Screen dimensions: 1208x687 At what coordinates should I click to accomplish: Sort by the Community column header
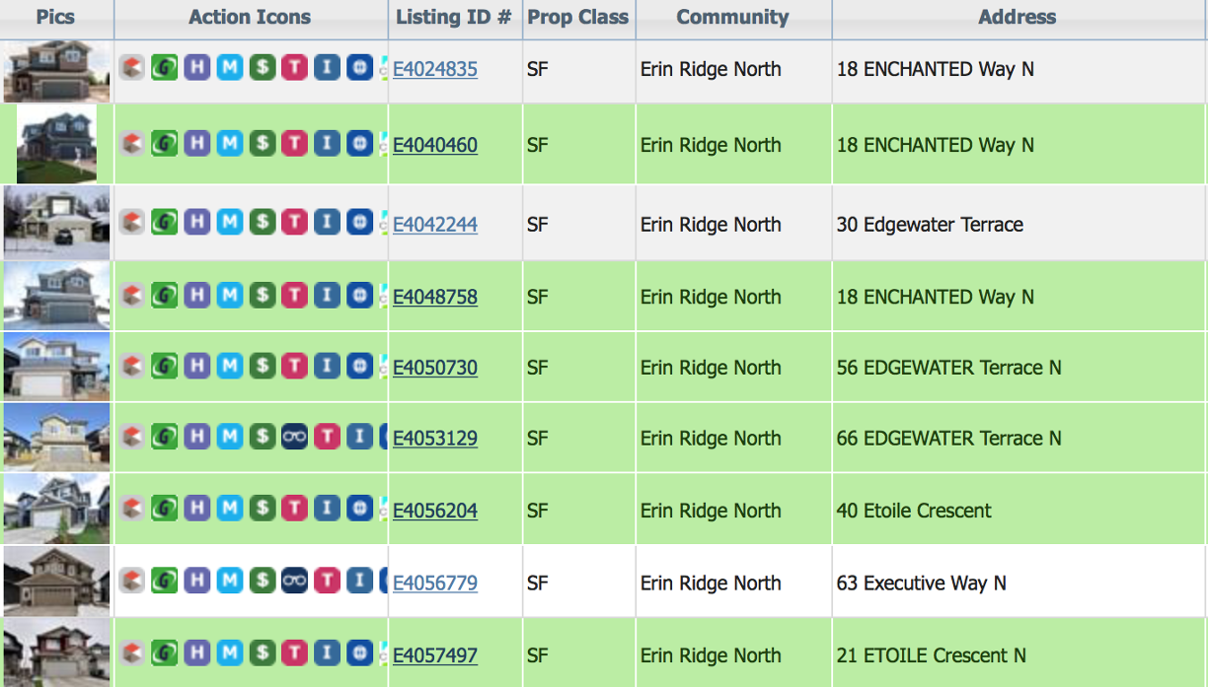733,17
